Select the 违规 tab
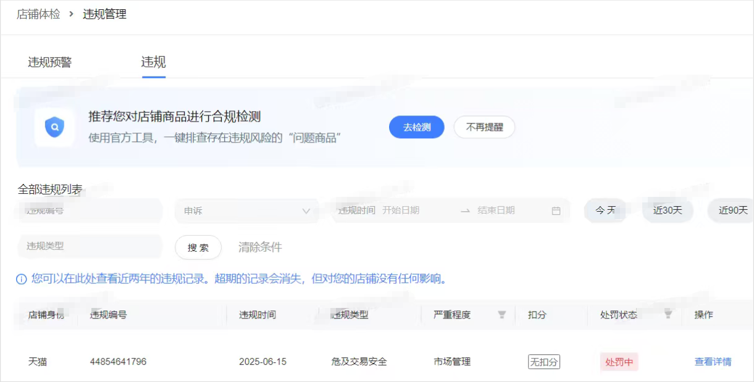754x382 pixels. coord(154,62)
